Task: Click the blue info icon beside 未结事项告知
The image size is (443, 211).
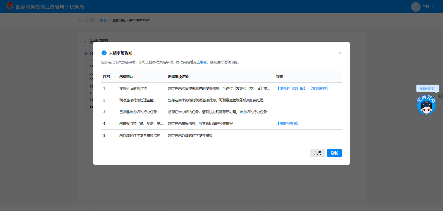Action: click(x=104, y=53)
